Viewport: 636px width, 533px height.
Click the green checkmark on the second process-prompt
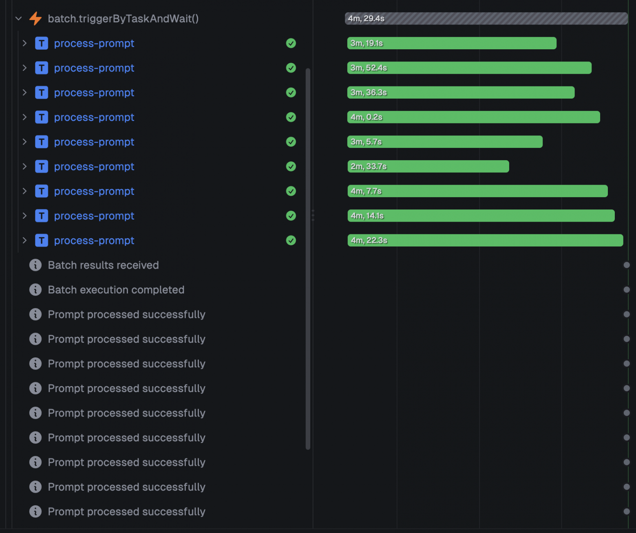click(291, 68)
